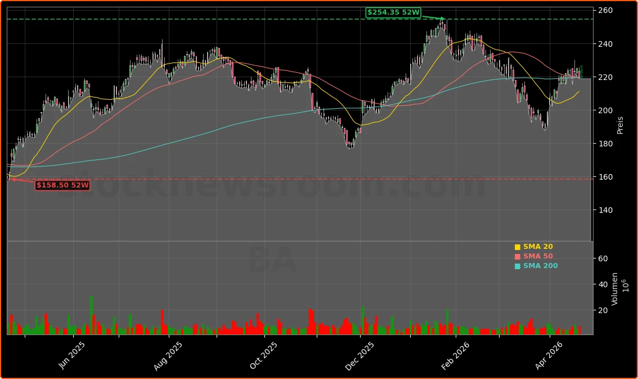The height and width of the screenshot is (379, 638).
Task: Select the SMA 50 legend label
Action: 537,256
